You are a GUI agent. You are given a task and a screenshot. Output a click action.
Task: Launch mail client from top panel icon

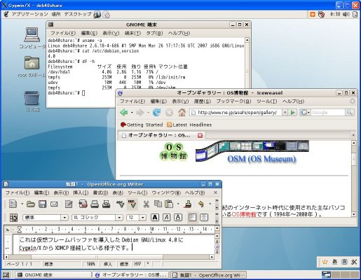(x=106, y=15)
